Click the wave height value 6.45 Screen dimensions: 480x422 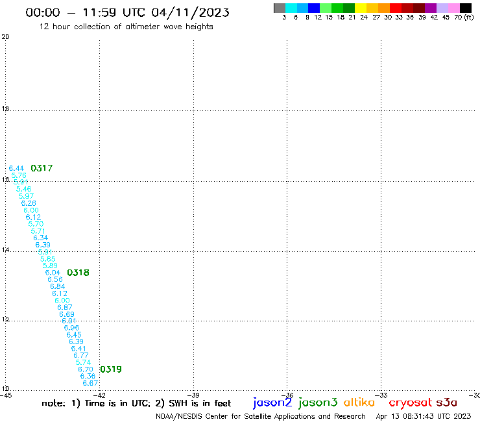pos(74,335)
